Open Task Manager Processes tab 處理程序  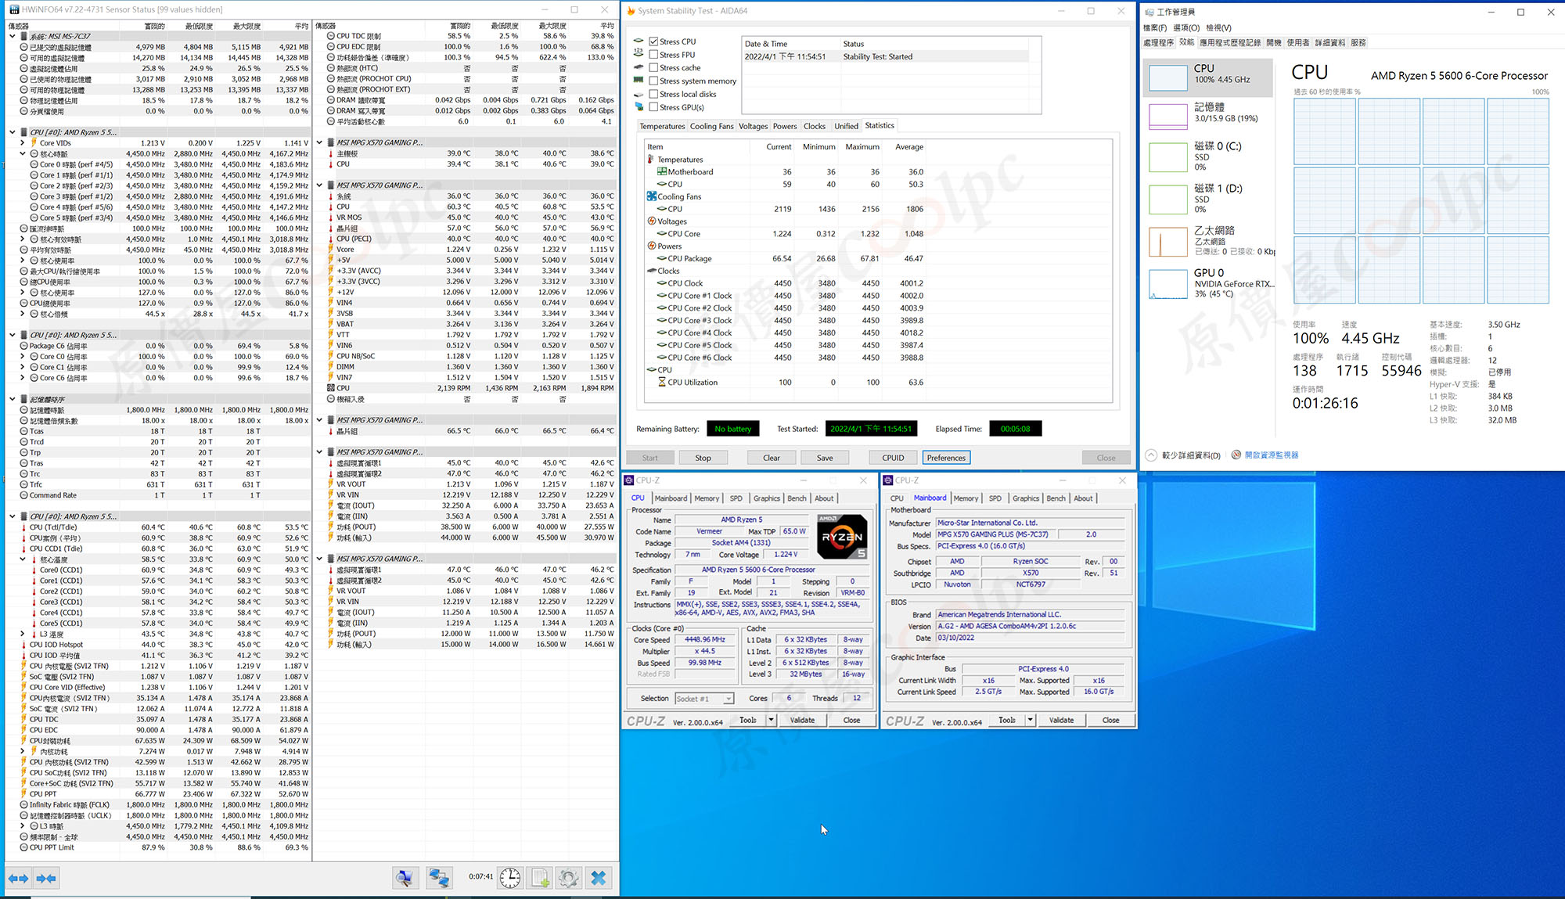click(1158, 43)
